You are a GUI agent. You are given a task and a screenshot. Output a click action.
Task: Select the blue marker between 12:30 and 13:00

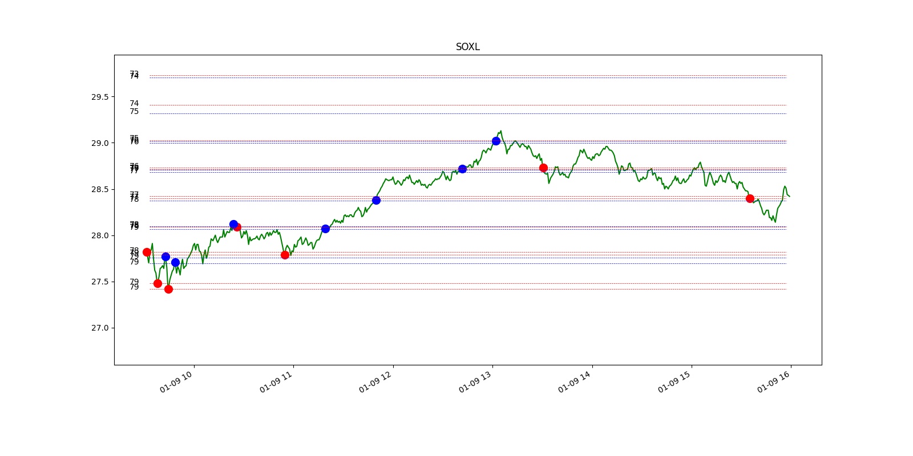tap(462, 169)
